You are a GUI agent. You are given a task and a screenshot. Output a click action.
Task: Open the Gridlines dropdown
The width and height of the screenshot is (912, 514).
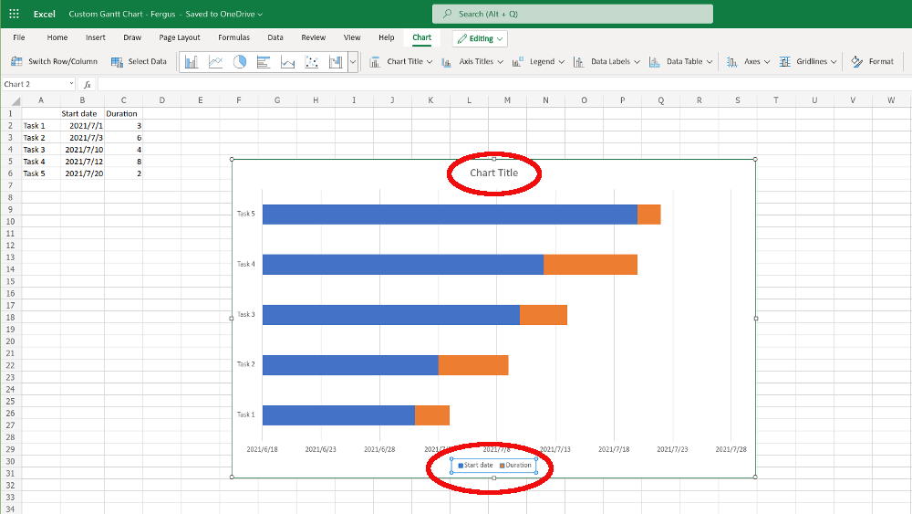tap(808, 61)
